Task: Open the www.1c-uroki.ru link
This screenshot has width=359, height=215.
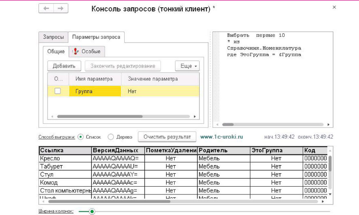Action: (221, 137)
